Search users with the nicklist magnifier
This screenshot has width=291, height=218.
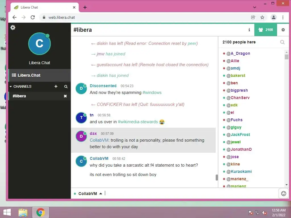[x=282, y=42]
